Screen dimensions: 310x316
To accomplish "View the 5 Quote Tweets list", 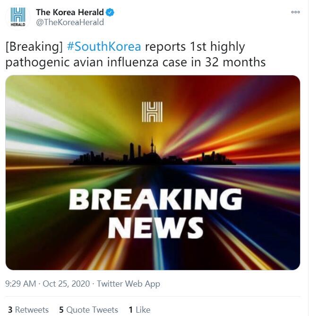I will click(x=88, y=309).
